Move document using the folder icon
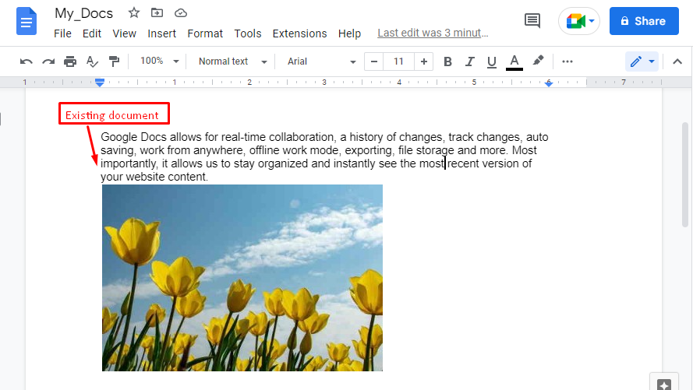The image size is (693, 390). point(157,12)
